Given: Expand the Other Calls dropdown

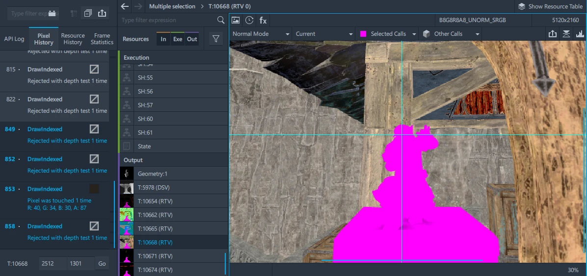Looking at the screenshot, I should click(451, 34).
